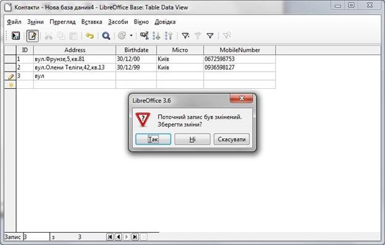Screen dimensions: 385x245
Task: Click the Запис record number field
Action: (36, 237)
